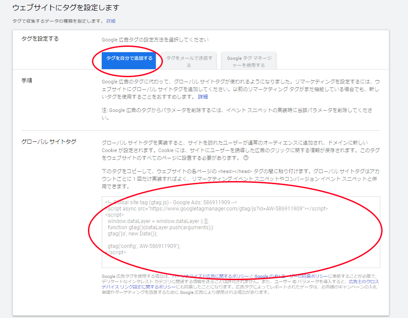The image size is (408, 318).
Task: Click inside the global site tag code box
Action: (241, 232)
